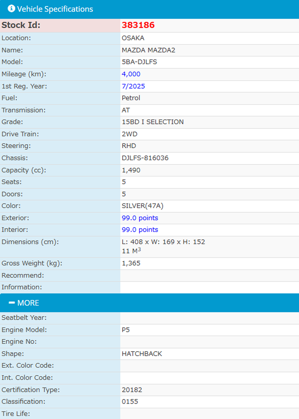
Task: Click the Information label
Action: pyautogui.click(x=22, y=287)
